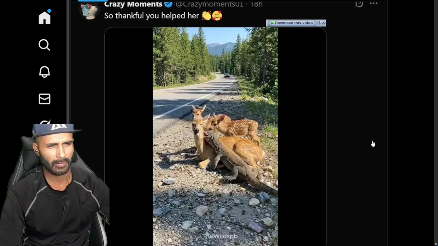
Task: Click the tweet text So thankful you helped her
Action: coord(152,16)
